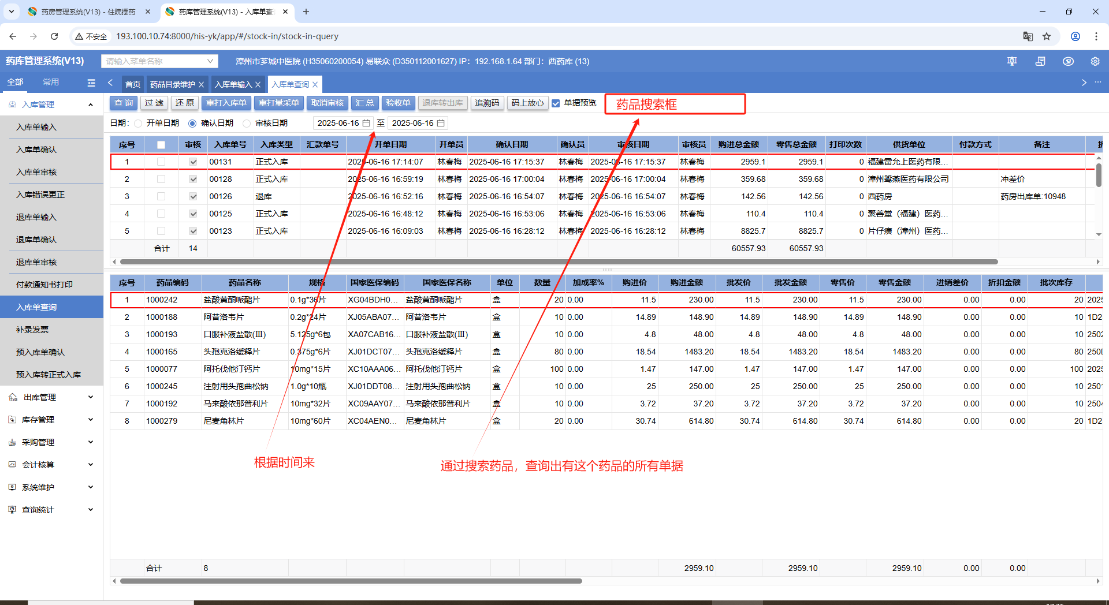
Task: Click the document list icon in the header
Action: click(x=1040, y=61)
